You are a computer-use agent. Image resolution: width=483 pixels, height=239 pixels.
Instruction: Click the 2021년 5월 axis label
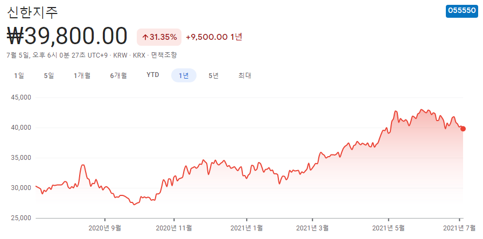[x=389, y=228]
